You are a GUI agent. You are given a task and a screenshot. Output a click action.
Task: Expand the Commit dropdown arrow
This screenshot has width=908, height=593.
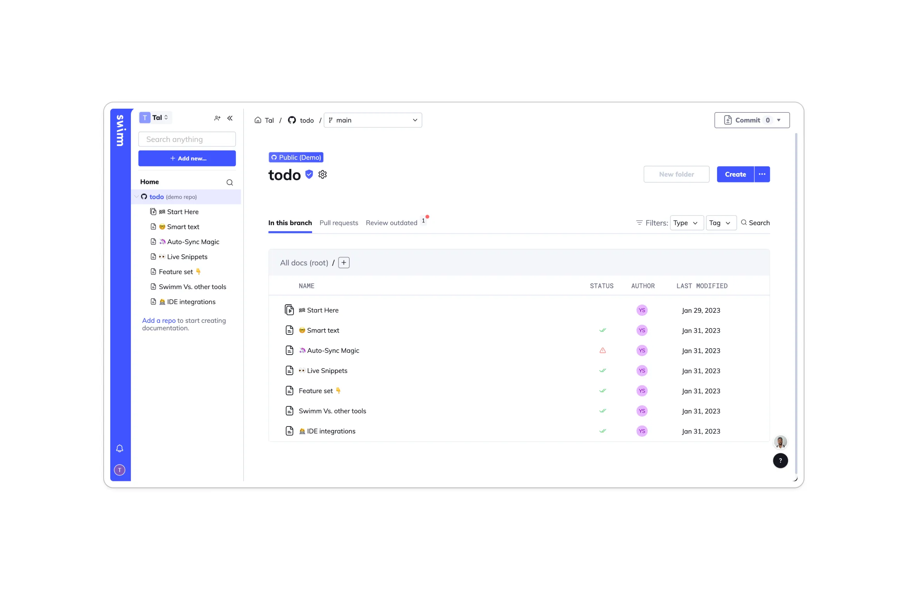coord(779,120)
